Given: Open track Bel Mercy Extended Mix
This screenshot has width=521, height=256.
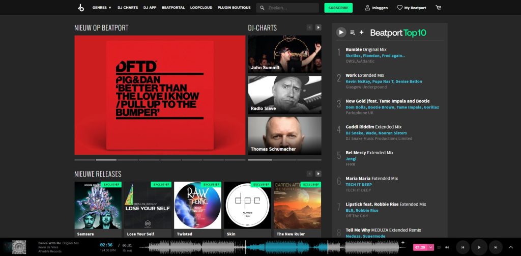Looking at the screenshot, I should 369,153.
